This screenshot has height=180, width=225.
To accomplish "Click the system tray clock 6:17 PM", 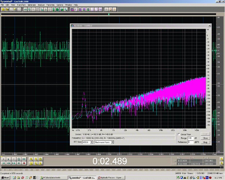I will [218, 178].
